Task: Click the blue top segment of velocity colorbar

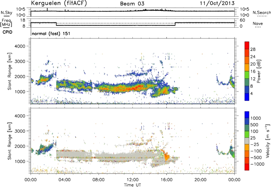Action: click(x=247, y=115)
